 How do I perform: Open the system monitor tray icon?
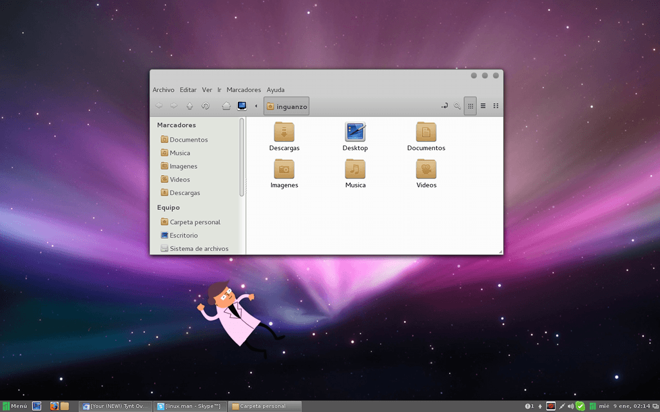coord(592,406)
